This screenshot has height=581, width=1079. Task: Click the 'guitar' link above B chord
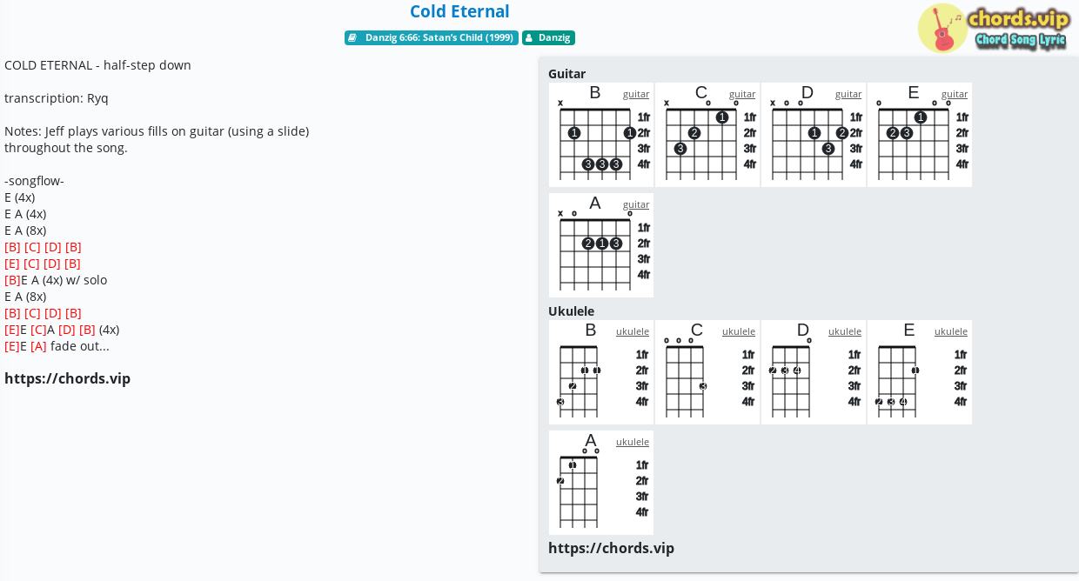[x=636, y=94]
